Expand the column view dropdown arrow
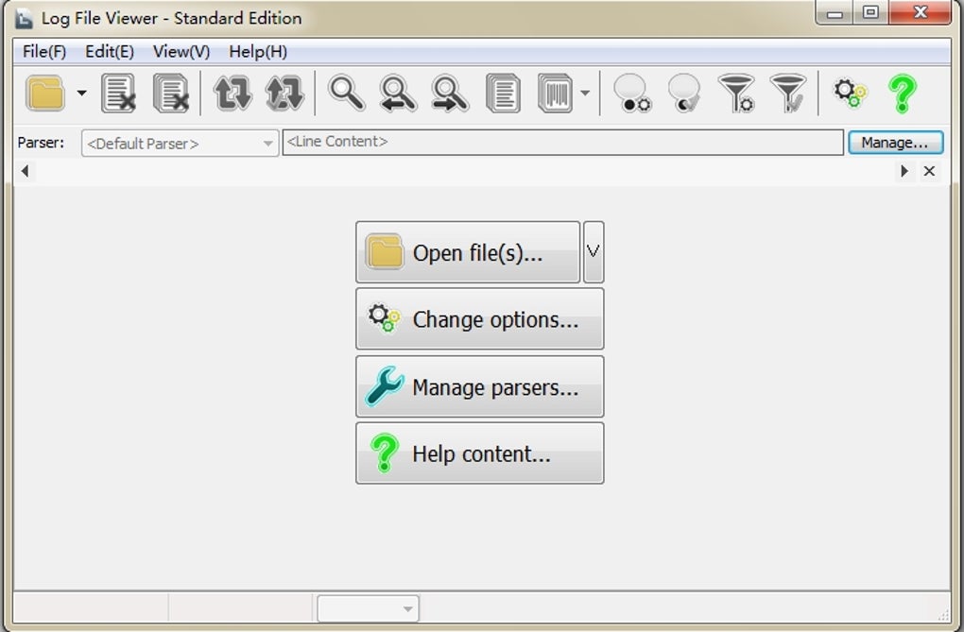 (585, 94)
